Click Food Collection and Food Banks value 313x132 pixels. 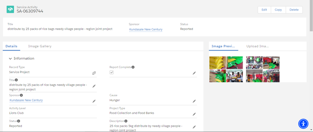pyautogui.click(x=132, y=113)
